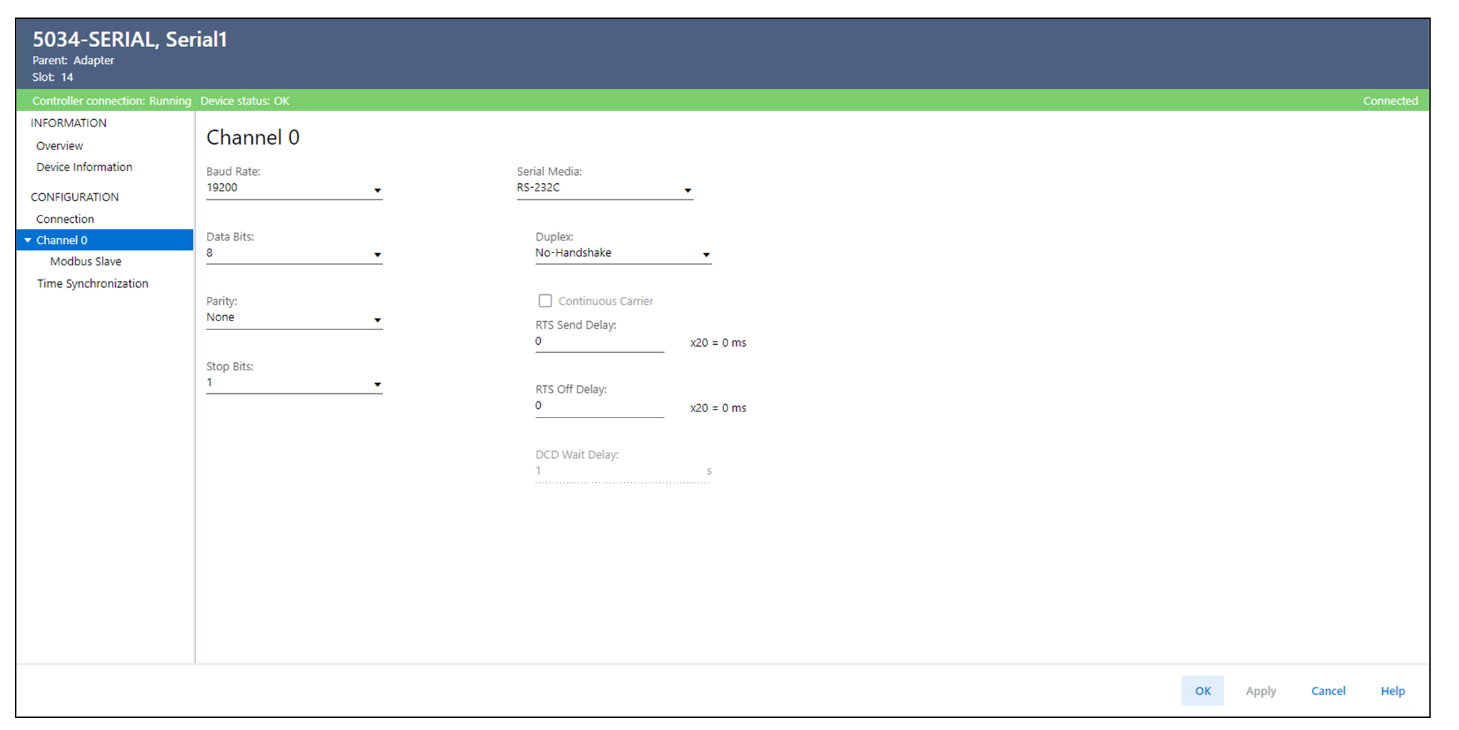Open the Baud Rate dropdown
This screenshot has width=1459, height=730.
[294, 189]
